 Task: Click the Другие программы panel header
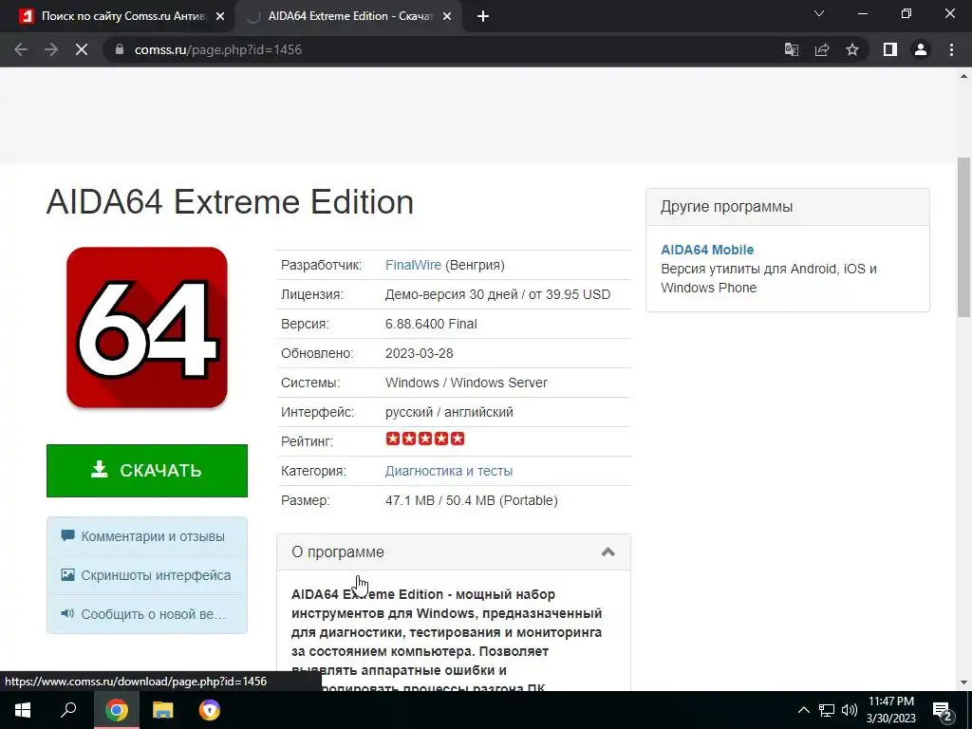(x=787, y=207)
